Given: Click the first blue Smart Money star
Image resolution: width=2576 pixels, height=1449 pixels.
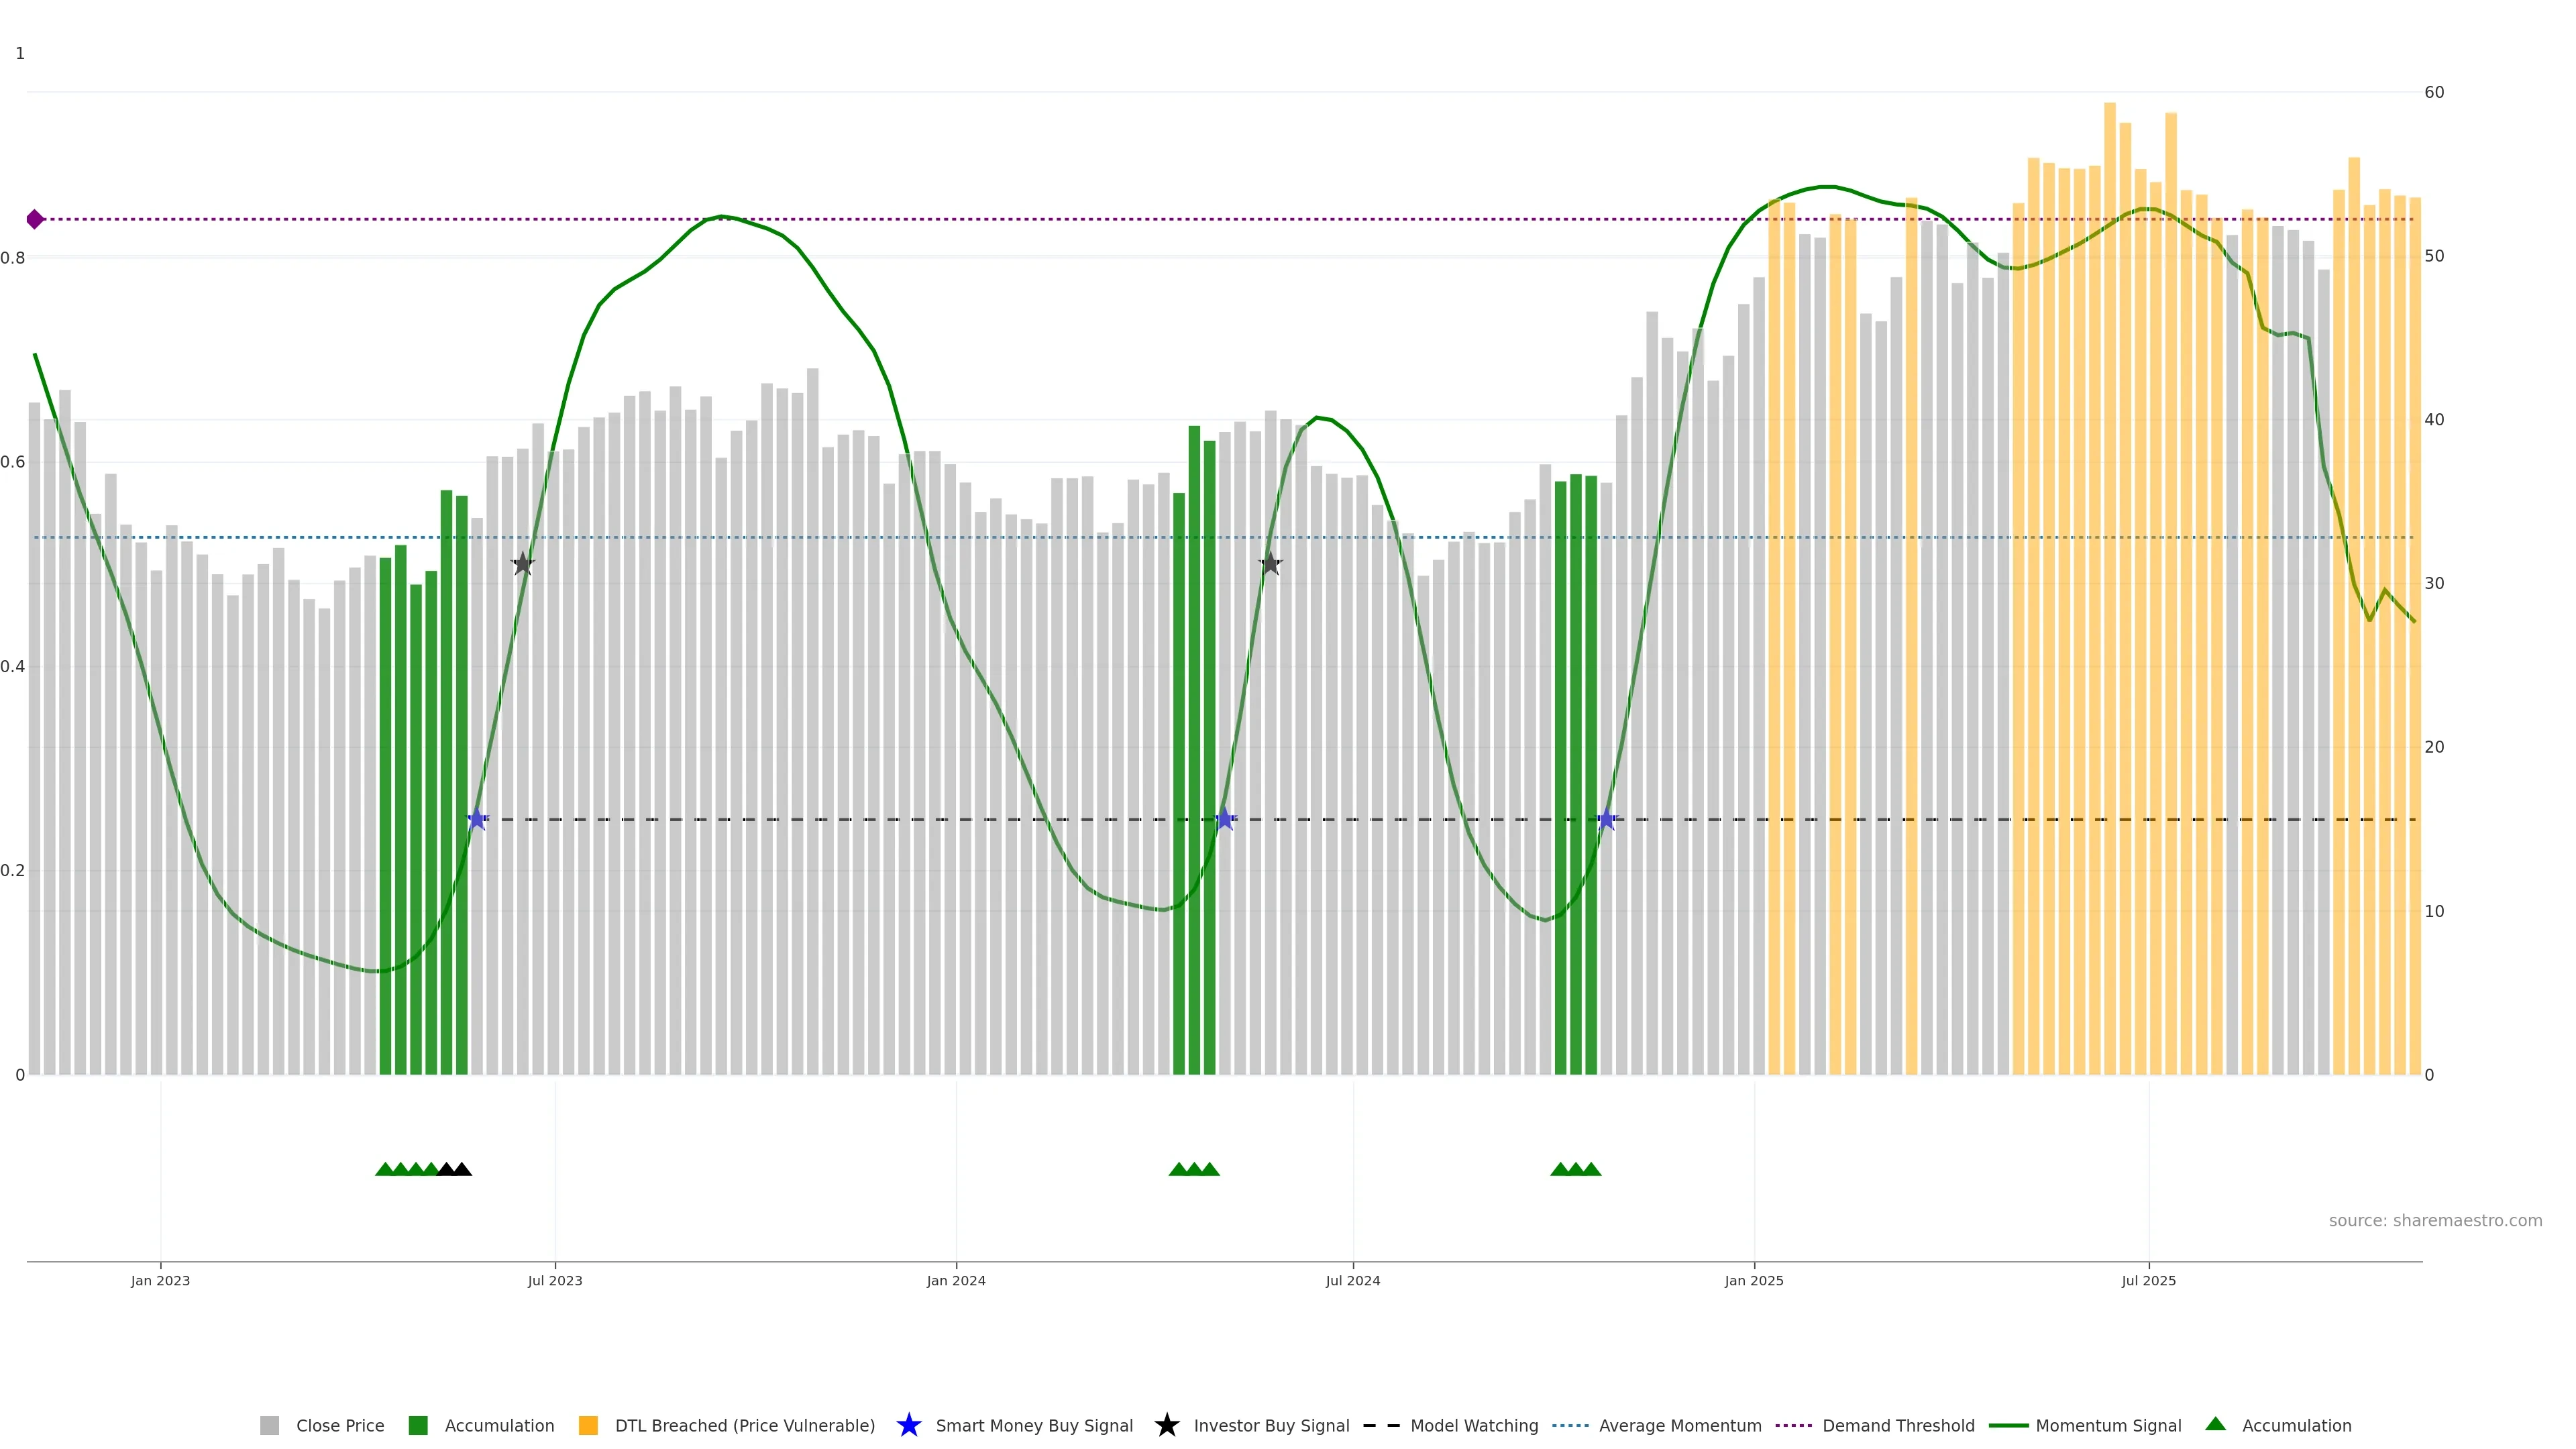Looking at the screenshot, I should tap(477, 819).
